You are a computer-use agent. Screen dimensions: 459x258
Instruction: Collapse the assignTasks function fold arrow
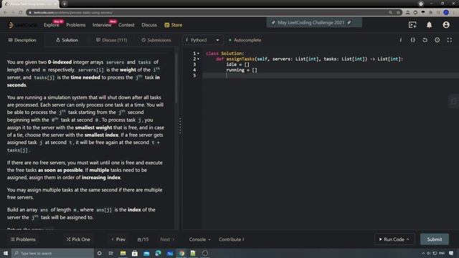click(x=199, y=59)
